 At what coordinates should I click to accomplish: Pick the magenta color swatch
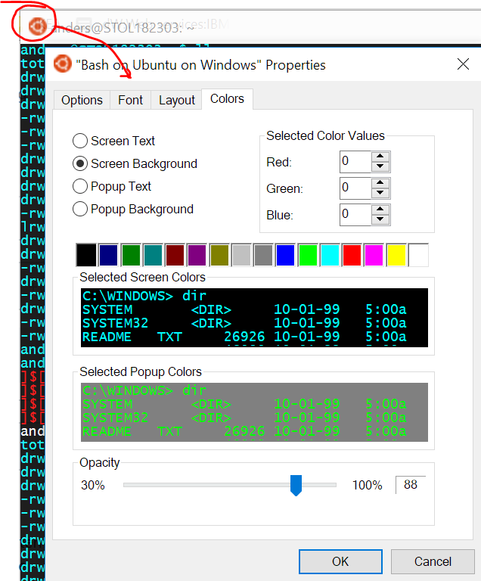click(374, 255)
